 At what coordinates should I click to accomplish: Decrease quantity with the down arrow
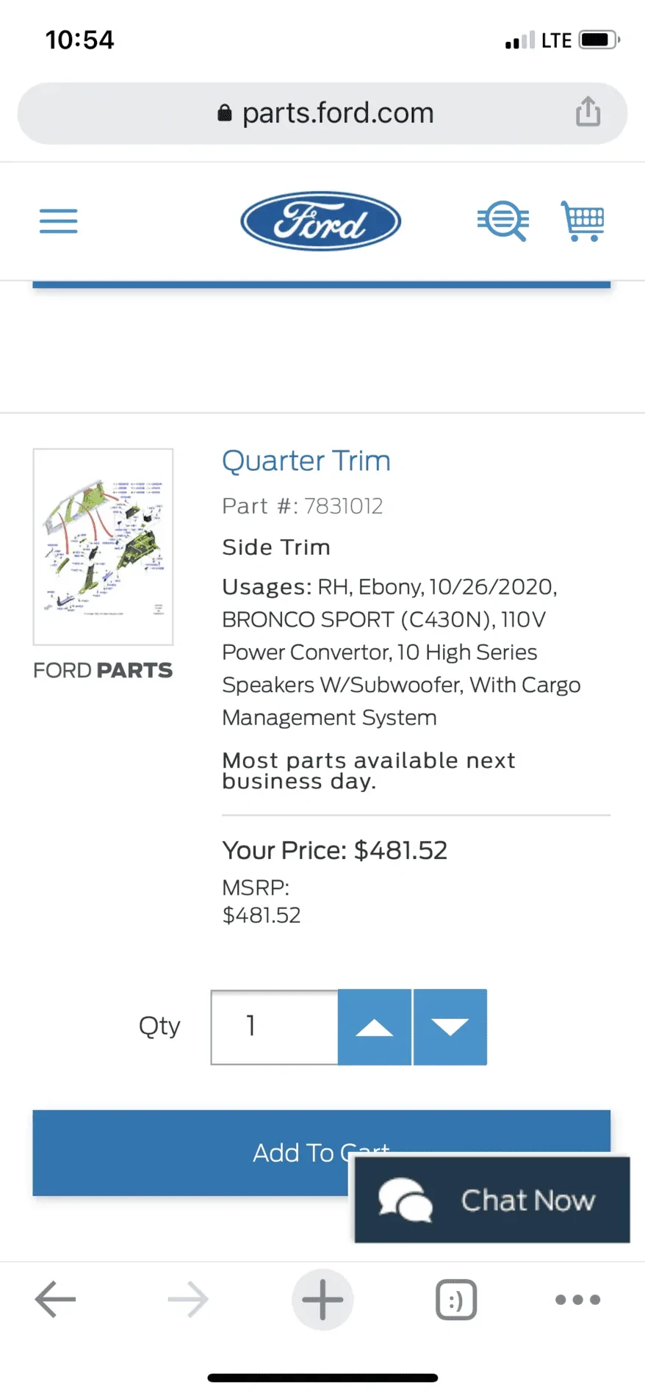pos(450,1026)
